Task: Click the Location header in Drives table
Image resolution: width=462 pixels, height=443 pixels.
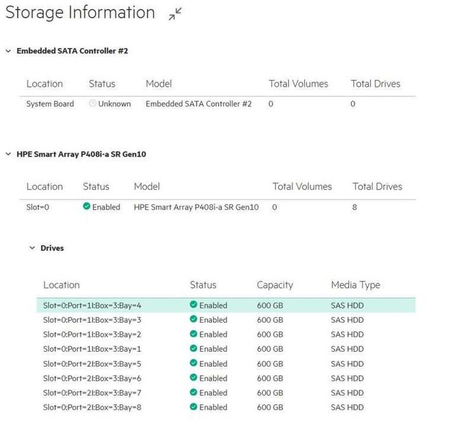Action: (x=61, y=285)
